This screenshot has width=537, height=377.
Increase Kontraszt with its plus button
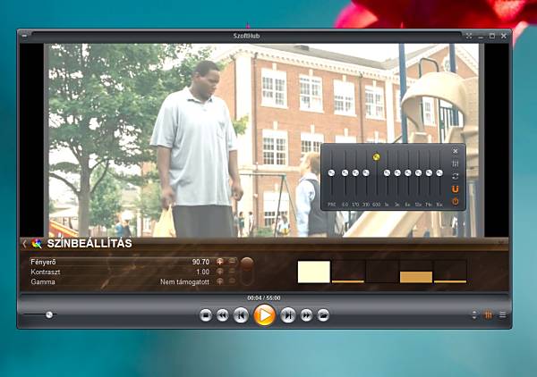point(220,272)
